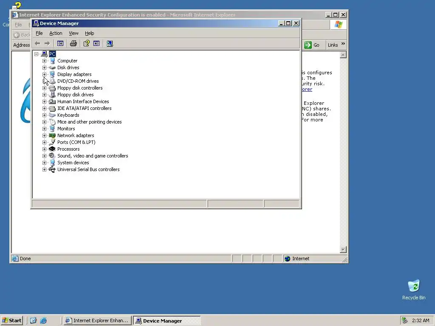The width and height of the screenshot is (435, 326).
Task: Click the Links chevron overflow arrow
Action: coord(343,44)
